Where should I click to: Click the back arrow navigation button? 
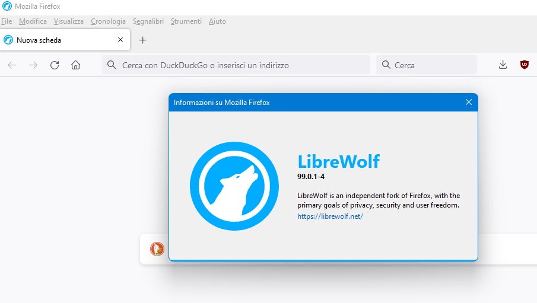(12, 65)
